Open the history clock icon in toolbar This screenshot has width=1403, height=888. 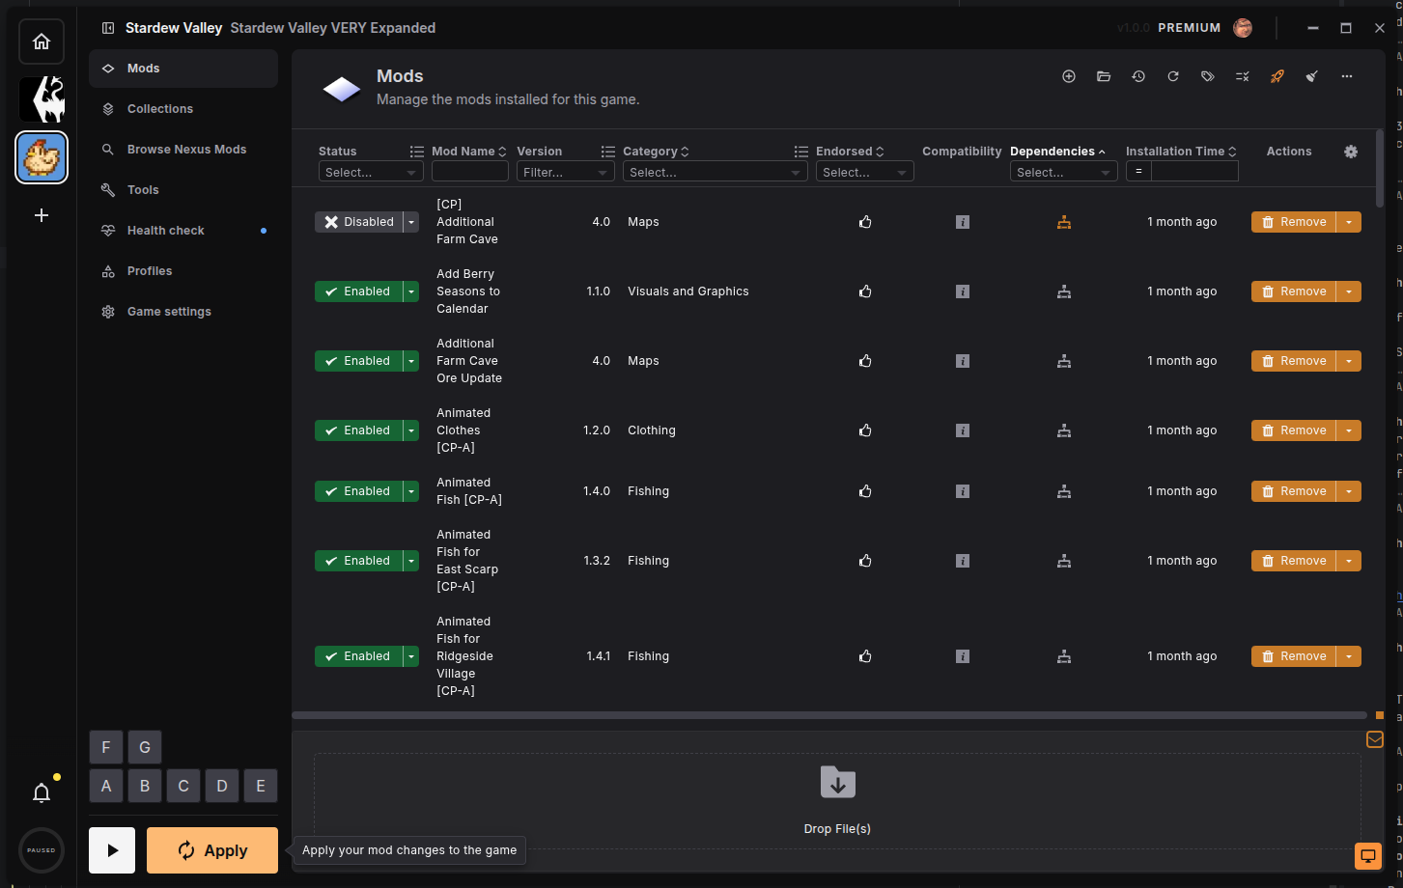(1138, 76)
